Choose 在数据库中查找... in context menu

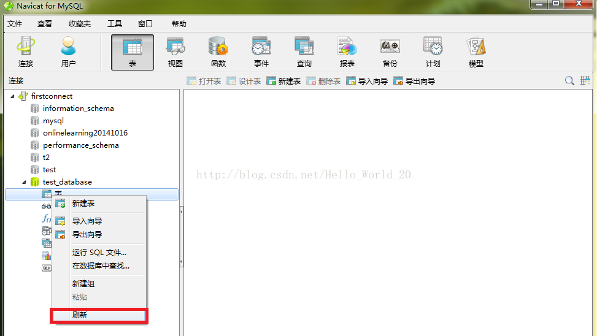click(99, 266)
